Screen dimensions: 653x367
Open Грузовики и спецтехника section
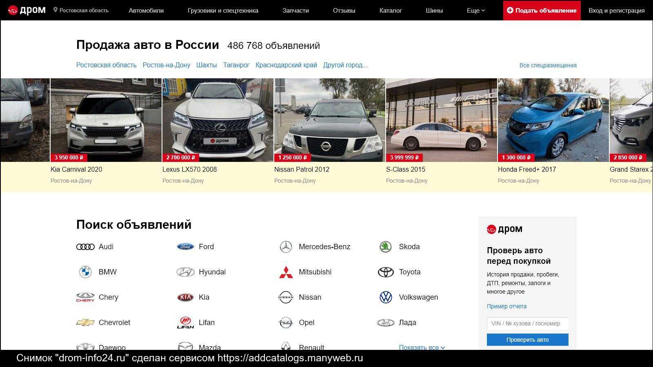click(223, 11)
